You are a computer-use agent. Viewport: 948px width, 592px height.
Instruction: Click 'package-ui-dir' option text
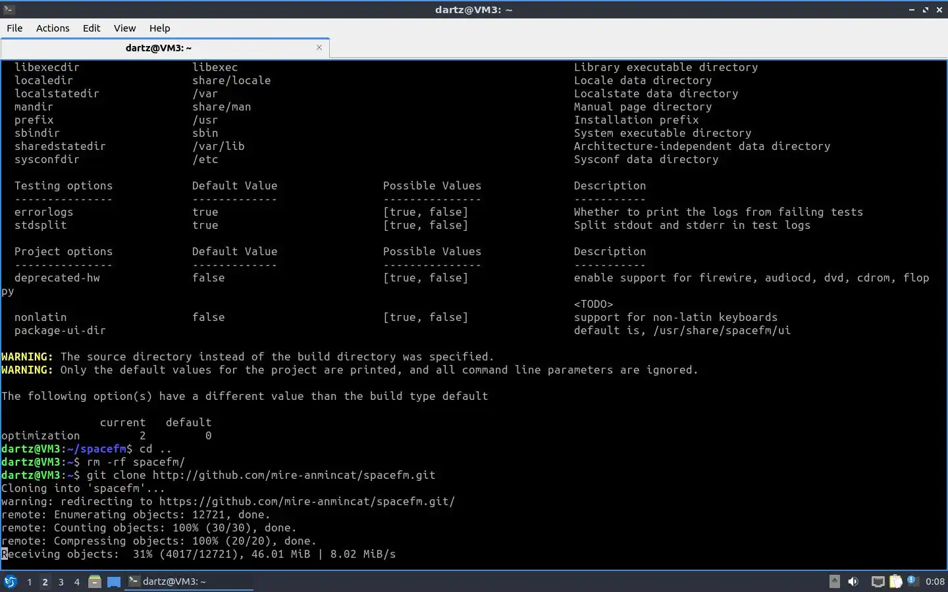point(60,330)
